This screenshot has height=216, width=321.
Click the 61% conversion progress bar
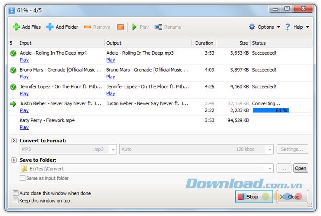pyautogui.click(x=282, y=110)
